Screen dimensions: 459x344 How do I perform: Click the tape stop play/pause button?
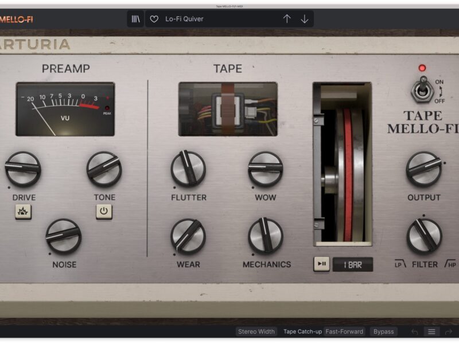click(321, 264)
